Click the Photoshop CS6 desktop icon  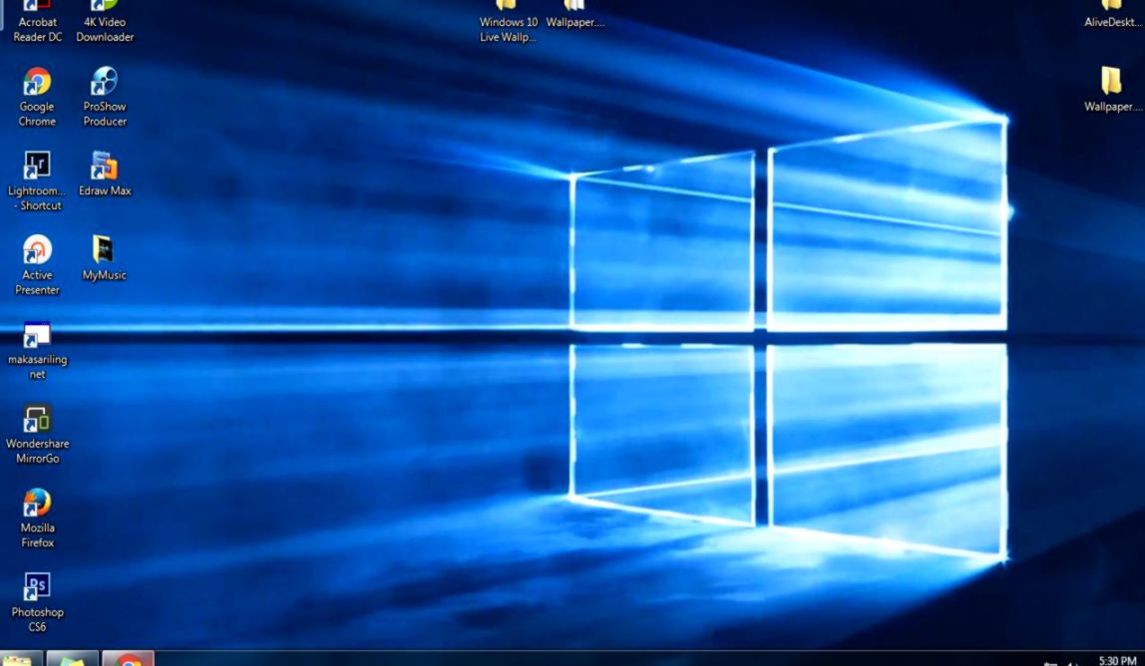[37, 601]
